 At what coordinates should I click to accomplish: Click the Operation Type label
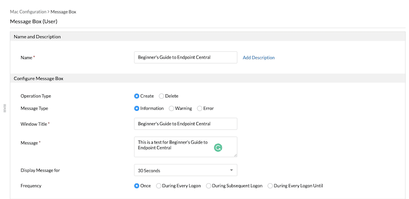(x=36, y=96)
